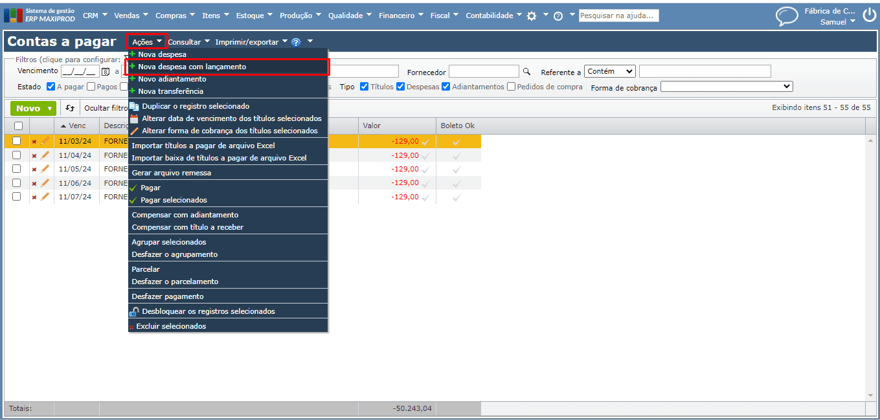Click the calendar icon beside Alterar data de vencimento
880x420 pixels.
click(134, 118)
